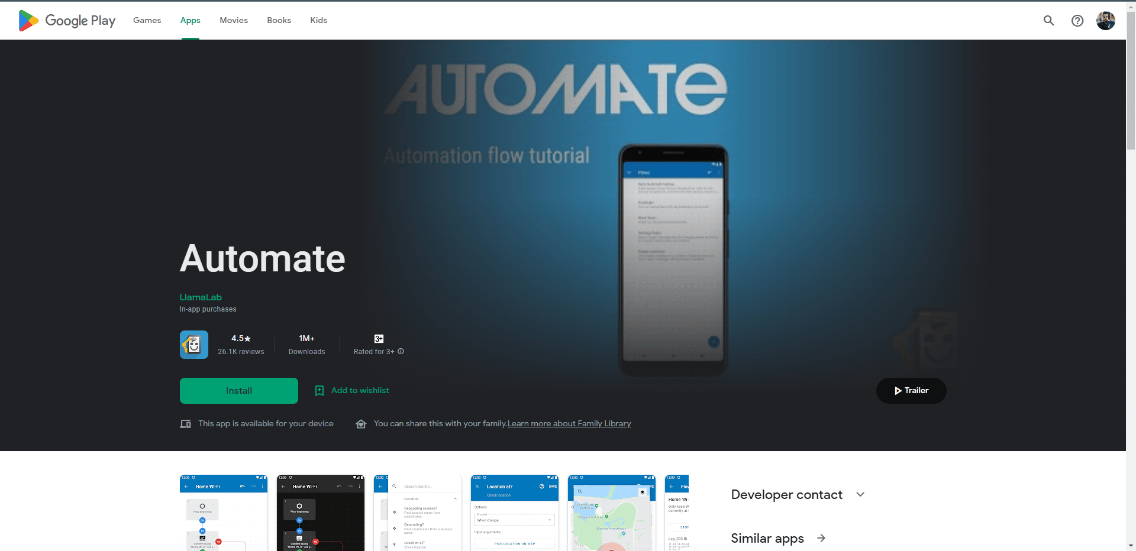Click Rated for 3+ label

(x=374, y=352)
